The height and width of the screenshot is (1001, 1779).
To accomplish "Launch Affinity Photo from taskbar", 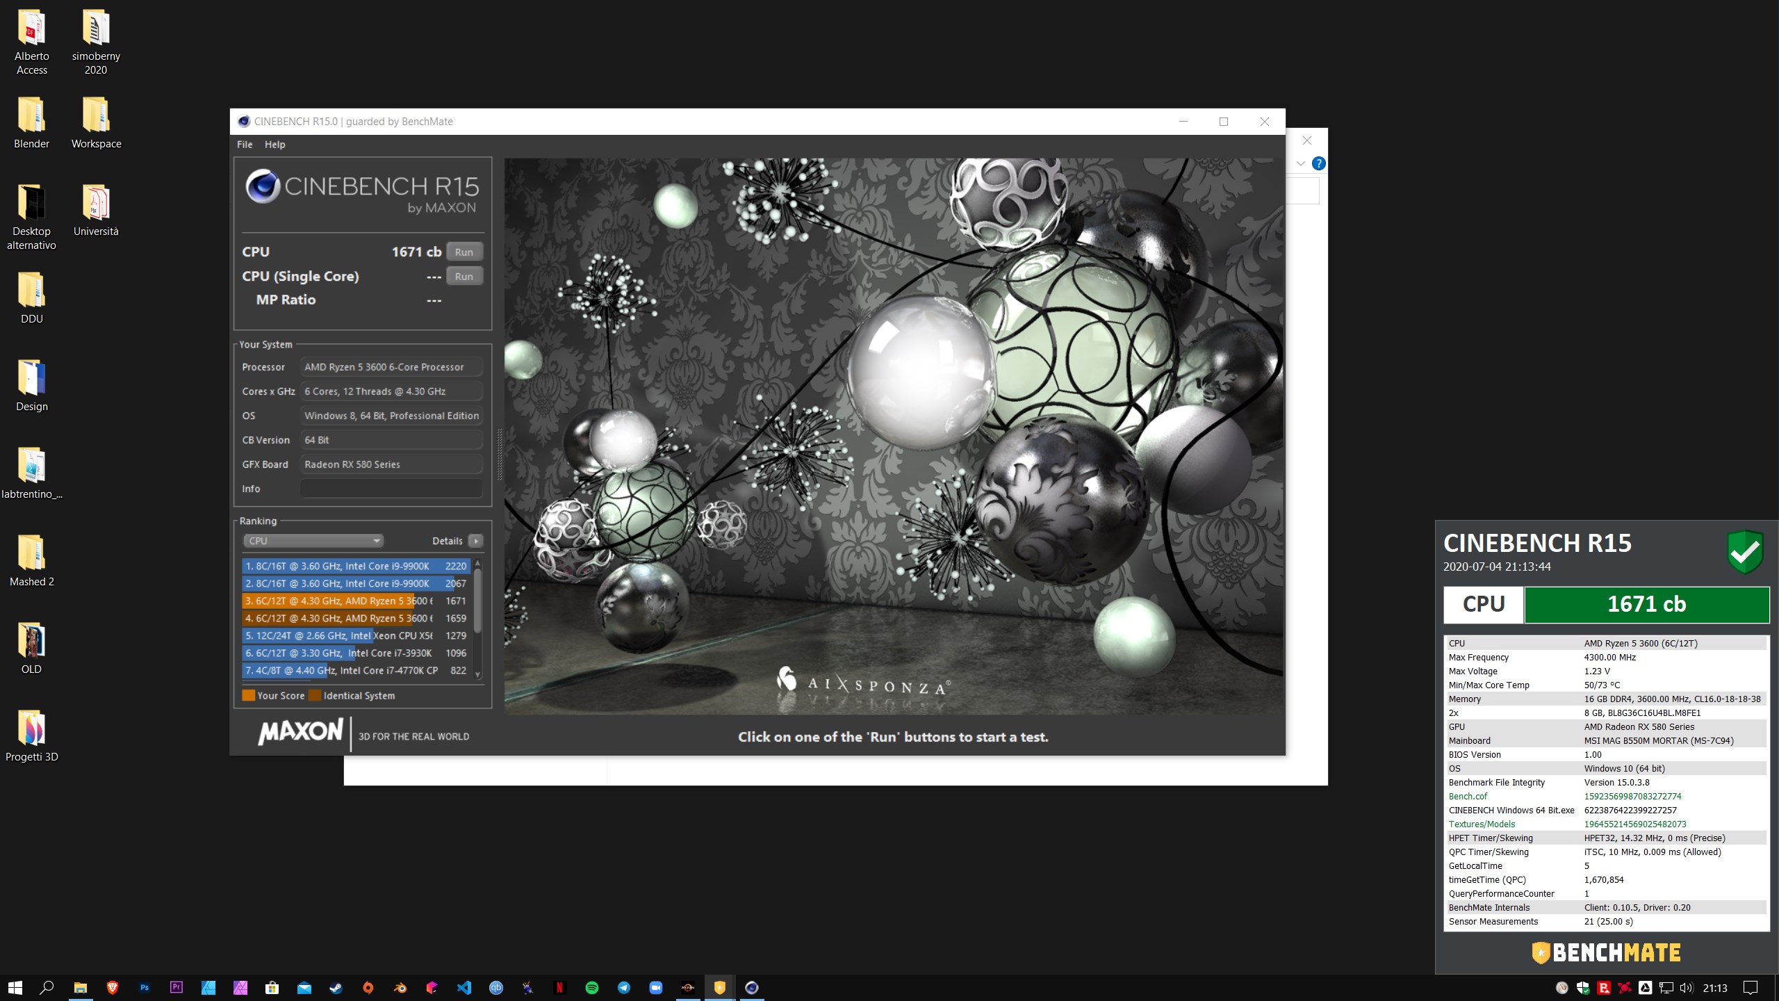I will pyautogui.click(x=240, y=987).
